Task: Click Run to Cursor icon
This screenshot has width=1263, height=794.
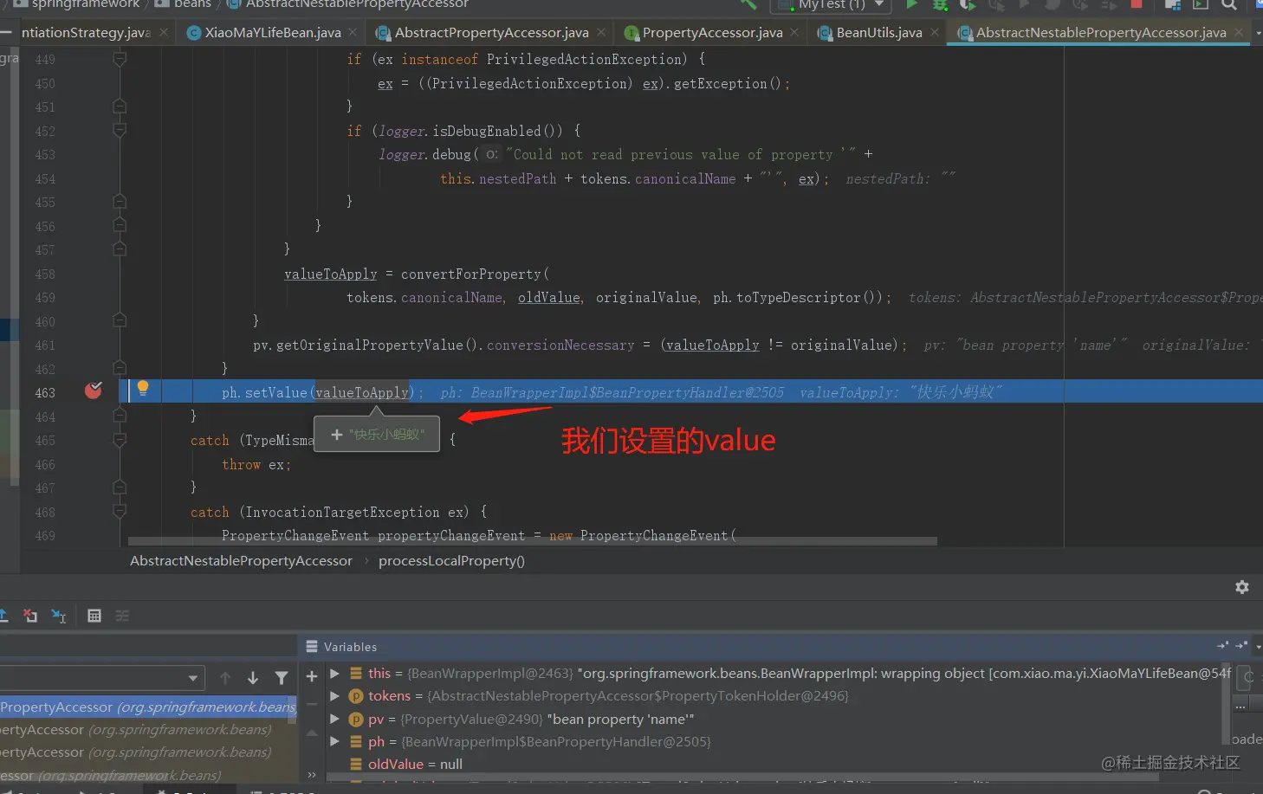Action: tap(59, 616)
